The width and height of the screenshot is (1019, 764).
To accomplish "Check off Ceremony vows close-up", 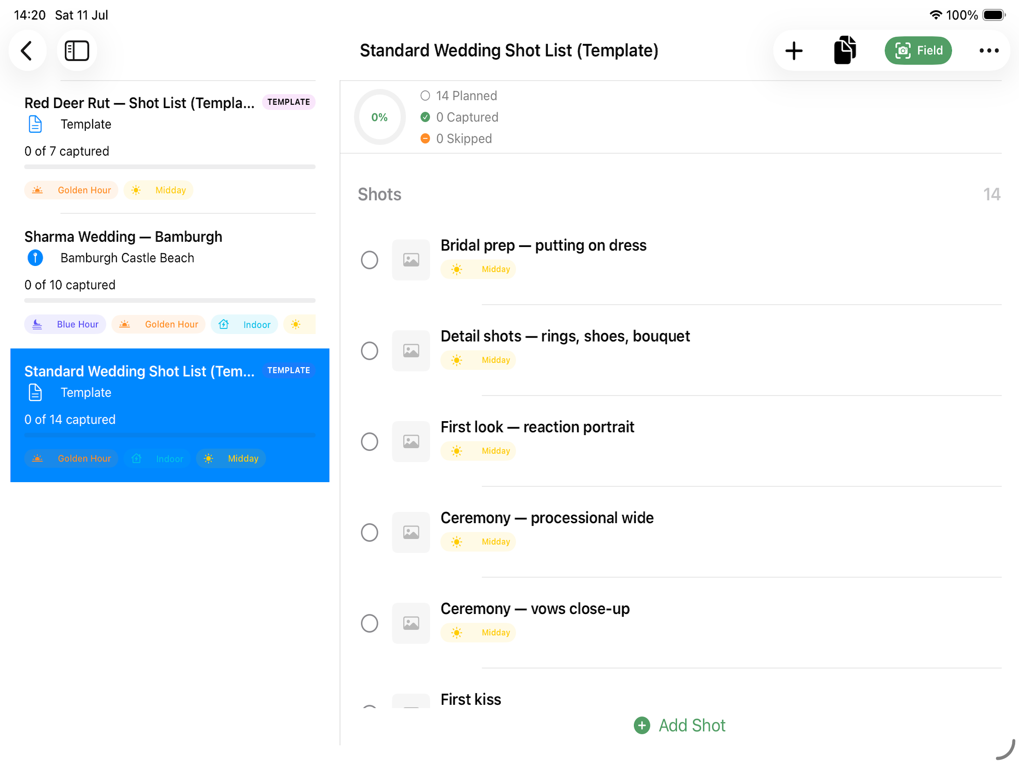I will [x=369, y=623].
